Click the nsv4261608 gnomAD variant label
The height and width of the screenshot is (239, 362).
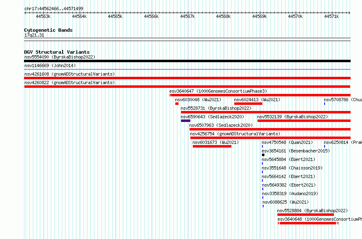pos(70,74)
